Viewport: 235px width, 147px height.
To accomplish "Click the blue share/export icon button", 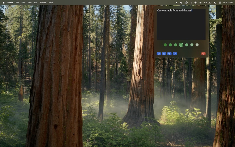I will click(x=164, y=54).
